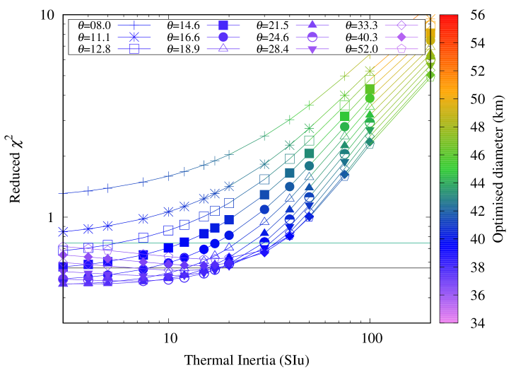Click the θ=14.6 filled square legend marker
Image resolution: width=528 pixels, height=370 pixels.
(223, 25)
